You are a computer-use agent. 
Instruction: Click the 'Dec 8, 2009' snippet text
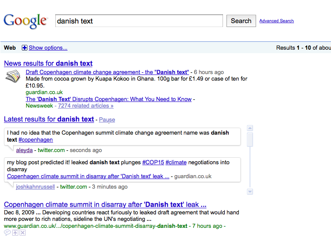(19, 212)
